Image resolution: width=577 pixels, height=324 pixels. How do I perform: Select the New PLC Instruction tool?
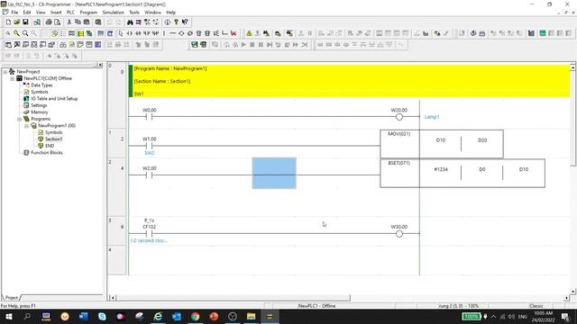click(198, 33)
